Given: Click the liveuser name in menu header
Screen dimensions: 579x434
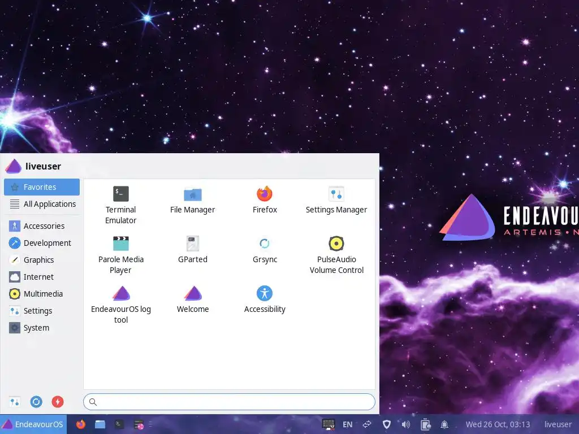Looking at the screenshot, I should [x=43, y=167].
